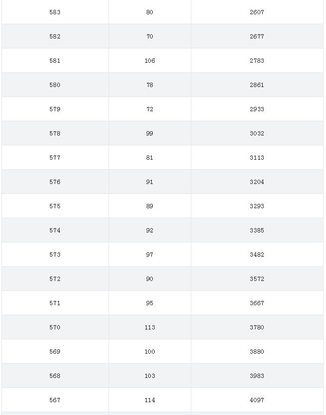This screenshot has width=326, height=415.
Task: Select the score 573 cell
Action: 55,255
